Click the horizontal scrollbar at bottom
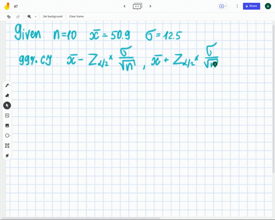Screen dimensions: 275x220 point(81,218)
